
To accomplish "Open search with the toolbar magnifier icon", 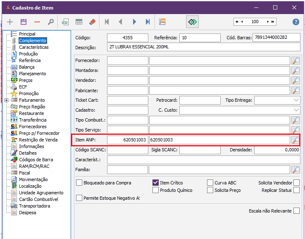I will 50,22.
